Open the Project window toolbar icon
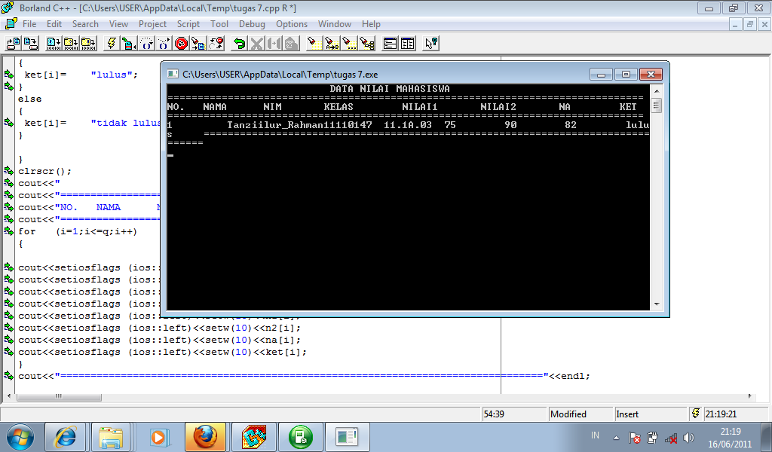 [x=390, y=43]
